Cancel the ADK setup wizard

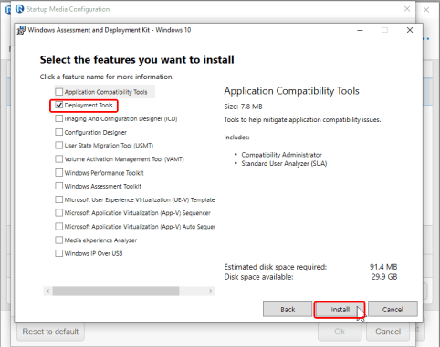pos(393,310)
